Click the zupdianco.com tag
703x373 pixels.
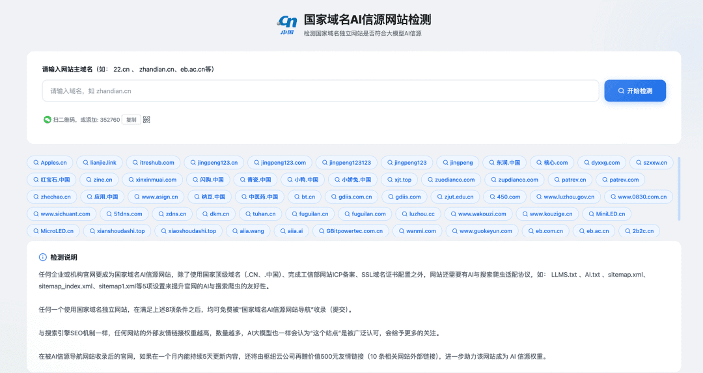pos(515,180)
